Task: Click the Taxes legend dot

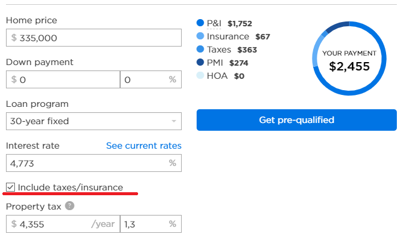Action: tap(200, 49)
